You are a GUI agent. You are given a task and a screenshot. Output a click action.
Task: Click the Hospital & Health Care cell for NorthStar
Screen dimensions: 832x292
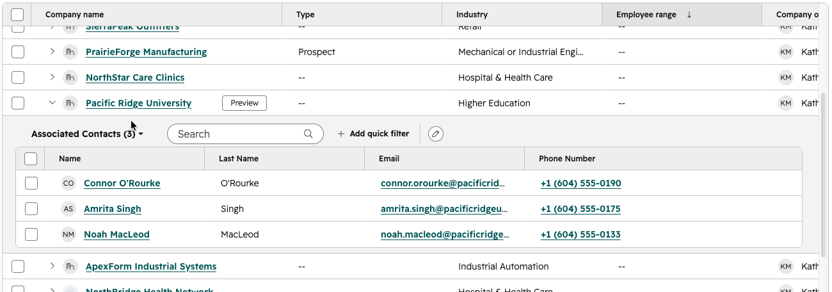pyautogui.click(x=505, y=77)
